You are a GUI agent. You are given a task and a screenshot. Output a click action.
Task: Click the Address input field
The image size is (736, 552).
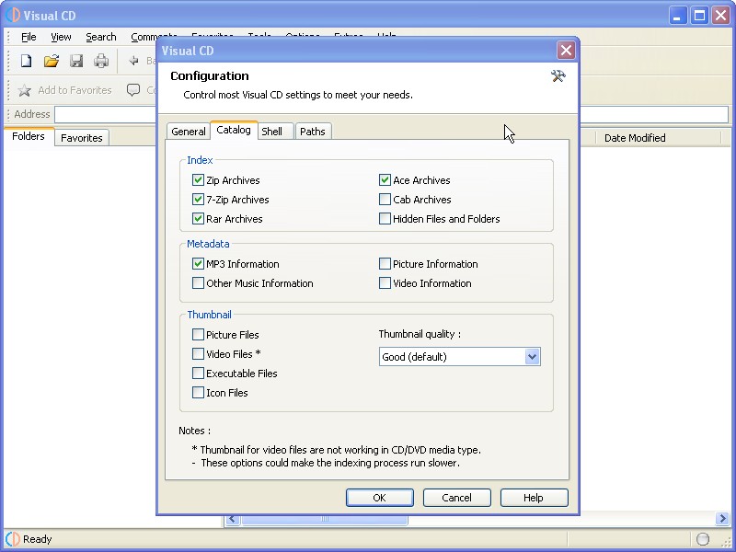click(x=391, y=114)
